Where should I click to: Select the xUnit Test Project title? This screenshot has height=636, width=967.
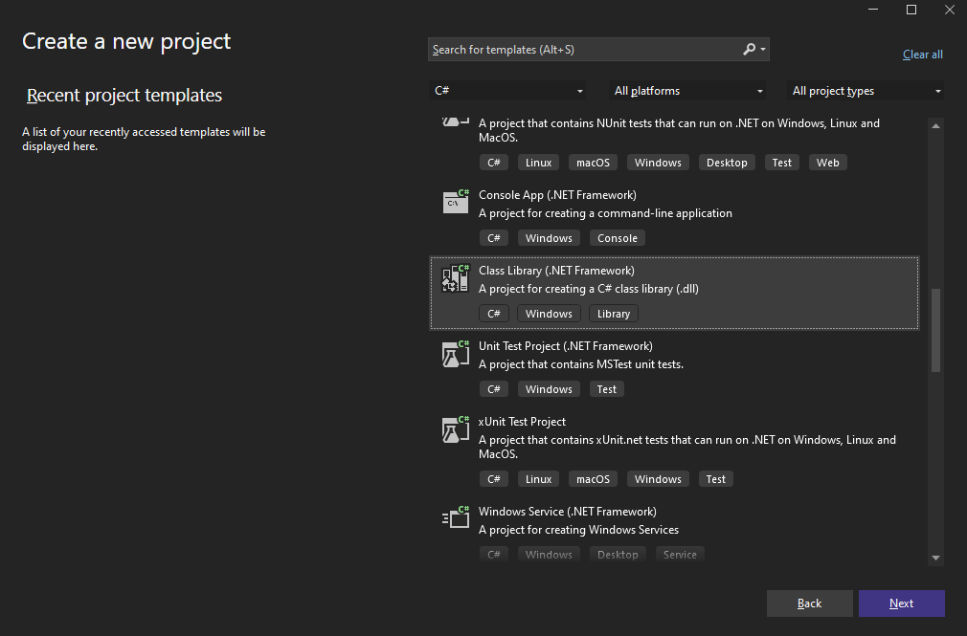pos(522,422)
